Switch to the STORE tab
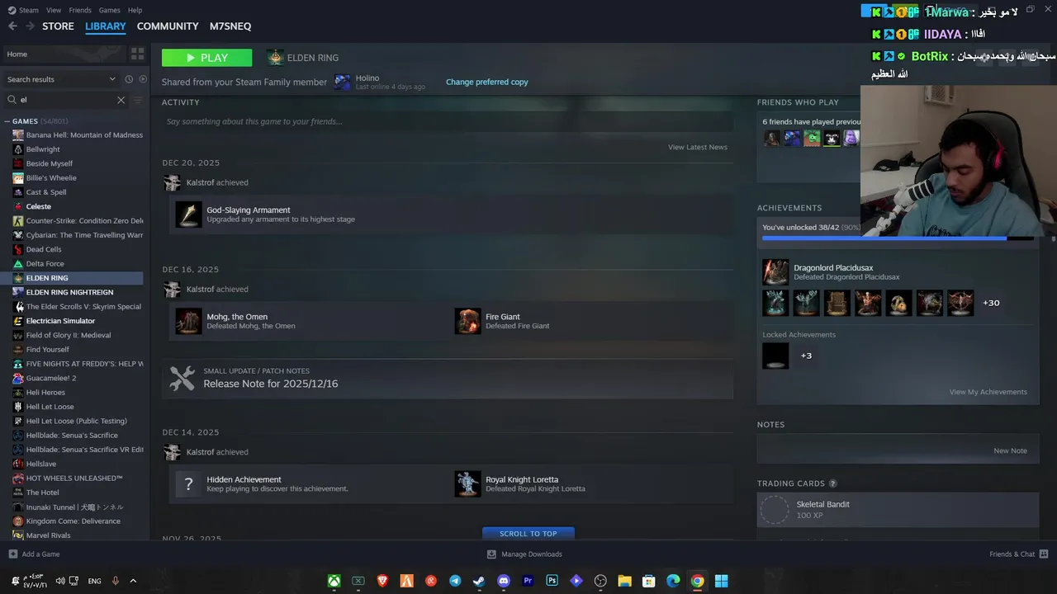The width and height of the screenshot is (1057, 594). 58,26
